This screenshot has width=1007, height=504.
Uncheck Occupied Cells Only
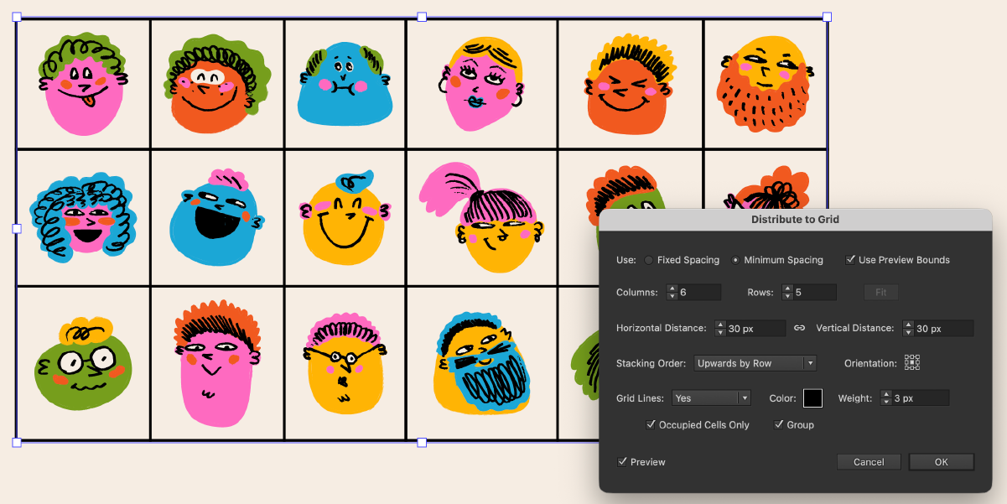click(x=651, y=425)
